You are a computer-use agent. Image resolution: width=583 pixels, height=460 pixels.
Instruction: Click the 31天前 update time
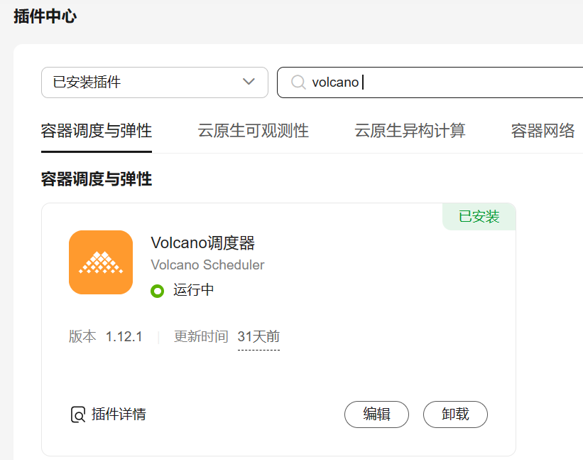tap(258, 337)
